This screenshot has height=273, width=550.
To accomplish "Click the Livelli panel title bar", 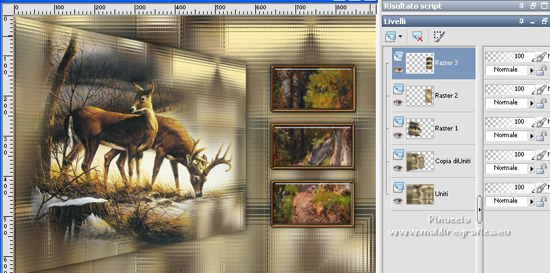I will pos(466,21).
